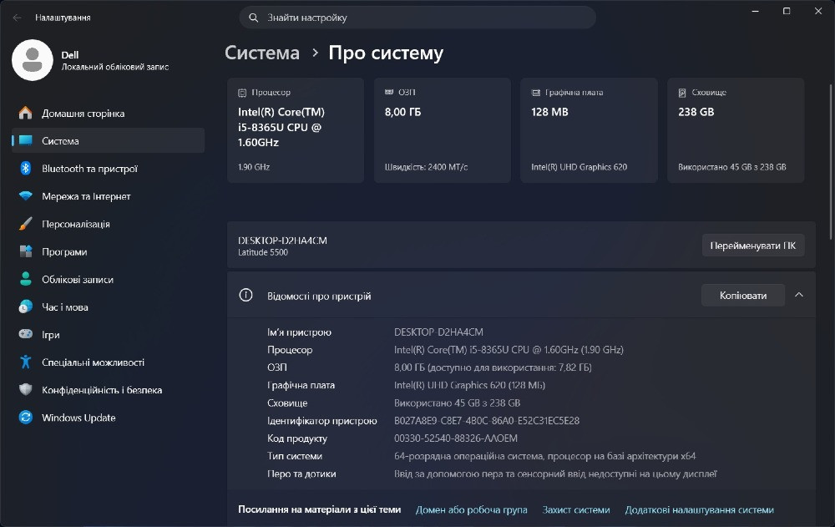The image size is (835, 527).
Task: Click the Dell user avatar picture
Action: pyautogui.click(x=33, y=59)
